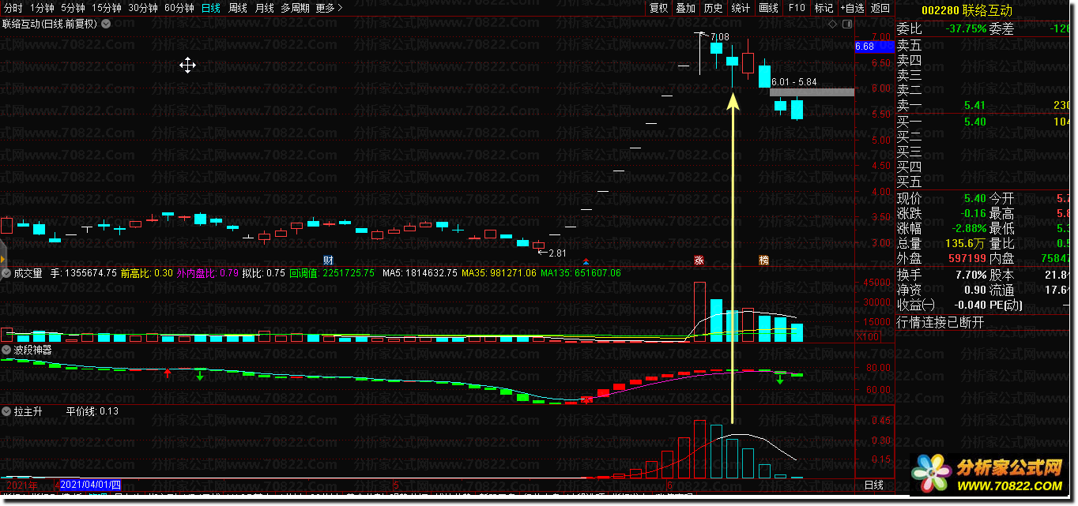The height and width of the screenshot is (506, 1078).
Task: Open F10 company info
Action: [x=797, y=8]
